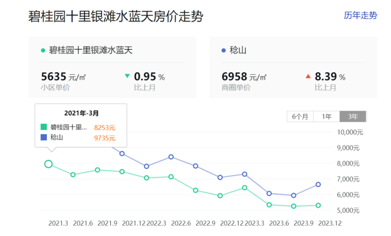Click the 9735元 value in tooltip
This screenshot has height=236, width=391.
tap(105, 138)
